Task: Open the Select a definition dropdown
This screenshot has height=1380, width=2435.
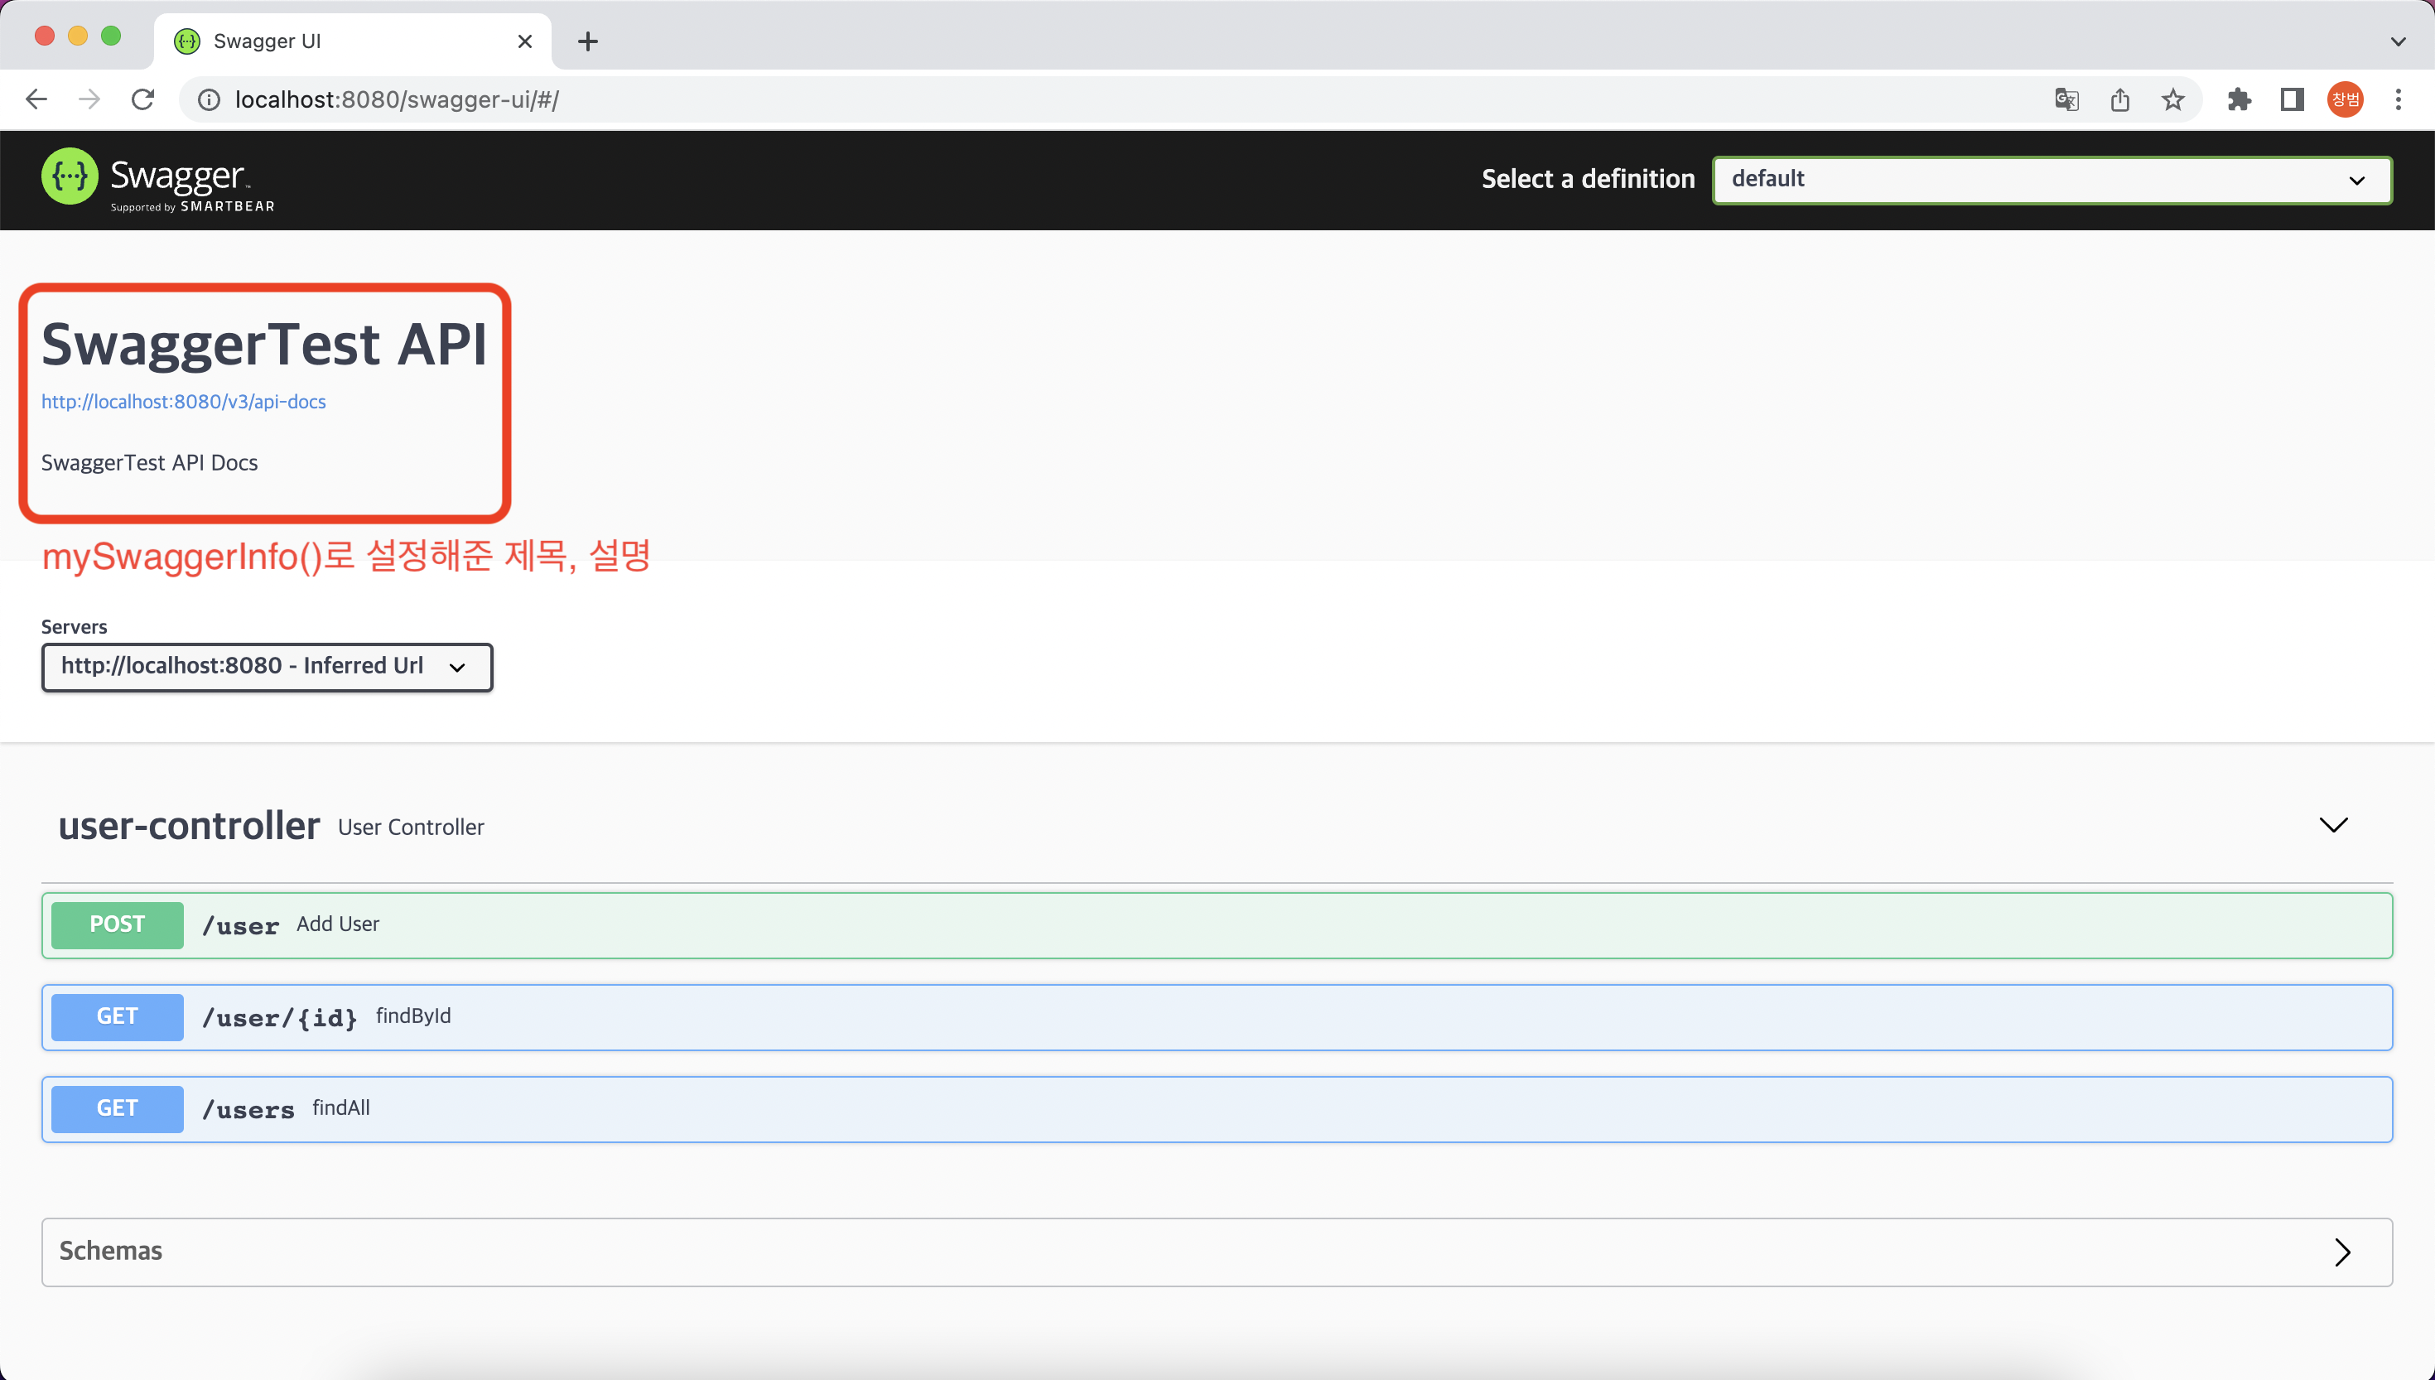Action: click(x=2052, y=180)
